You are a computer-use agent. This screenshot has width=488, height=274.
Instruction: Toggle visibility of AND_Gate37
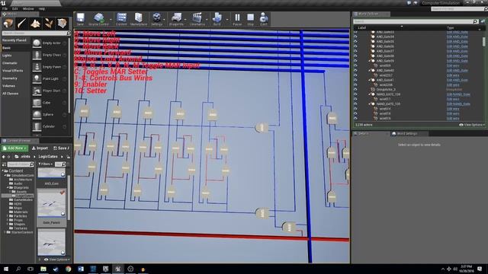355,51
